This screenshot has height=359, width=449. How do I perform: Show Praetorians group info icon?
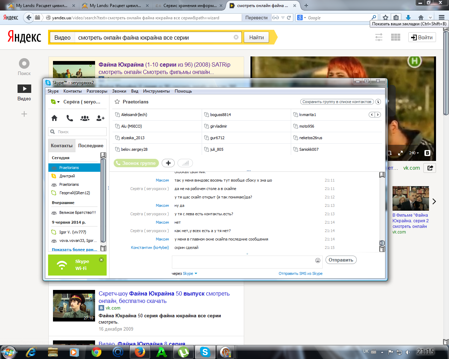pyautogui.click(x=378, y=102)
